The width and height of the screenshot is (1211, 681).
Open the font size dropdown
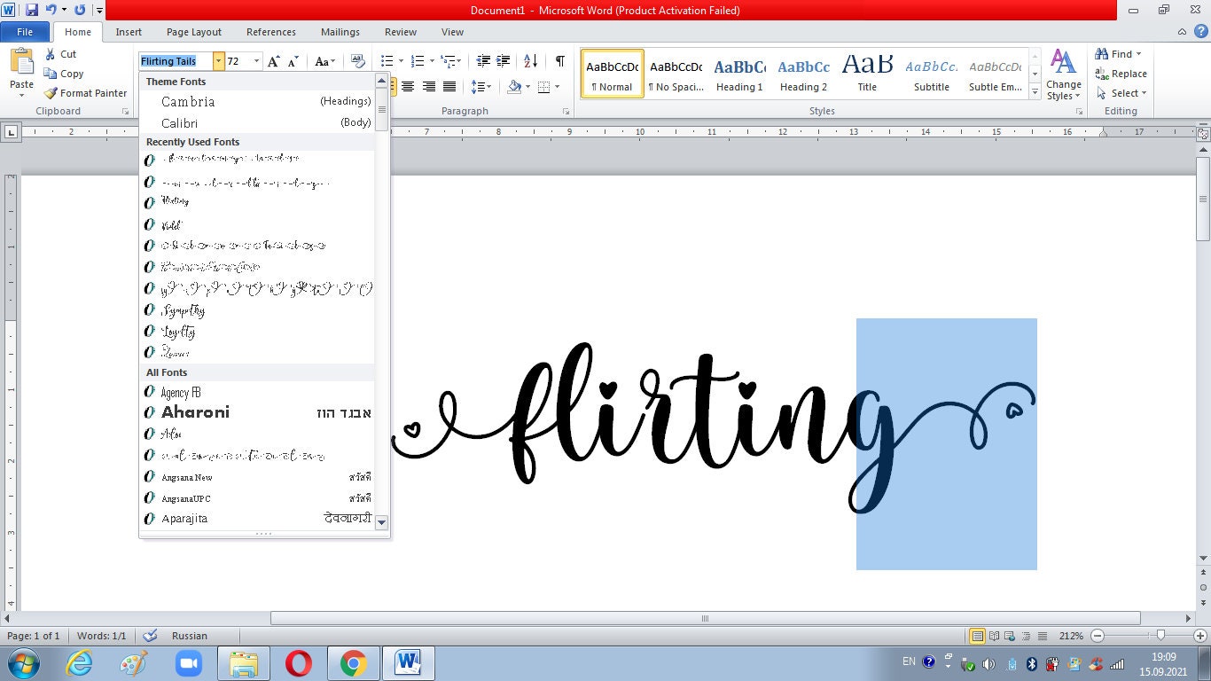pos(255,60)
